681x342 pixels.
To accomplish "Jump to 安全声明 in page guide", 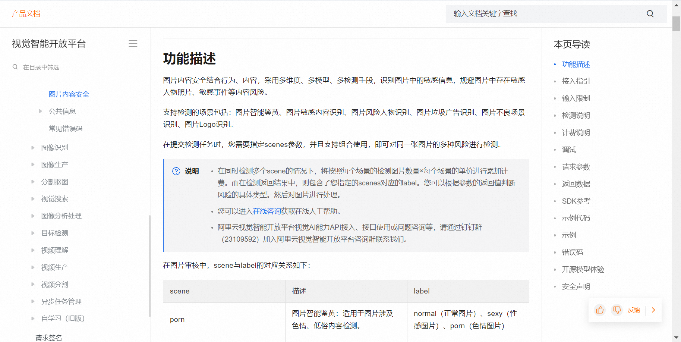I will (x=576, y=286).
